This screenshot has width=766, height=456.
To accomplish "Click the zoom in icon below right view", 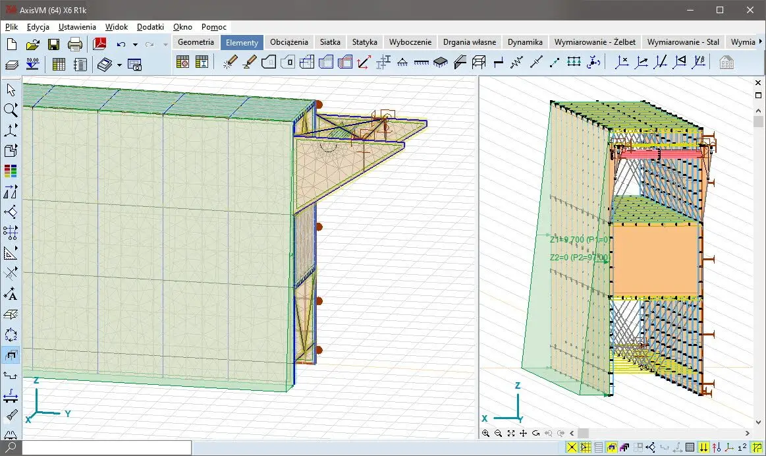I will pos(486,434).
